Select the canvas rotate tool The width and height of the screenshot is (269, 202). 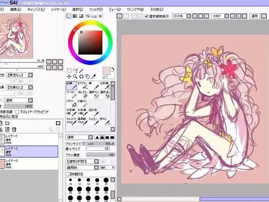[81, 77]
